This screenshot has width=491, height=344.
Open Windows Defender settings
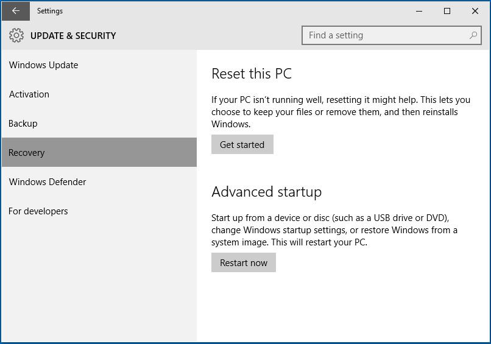coord(99,182)
